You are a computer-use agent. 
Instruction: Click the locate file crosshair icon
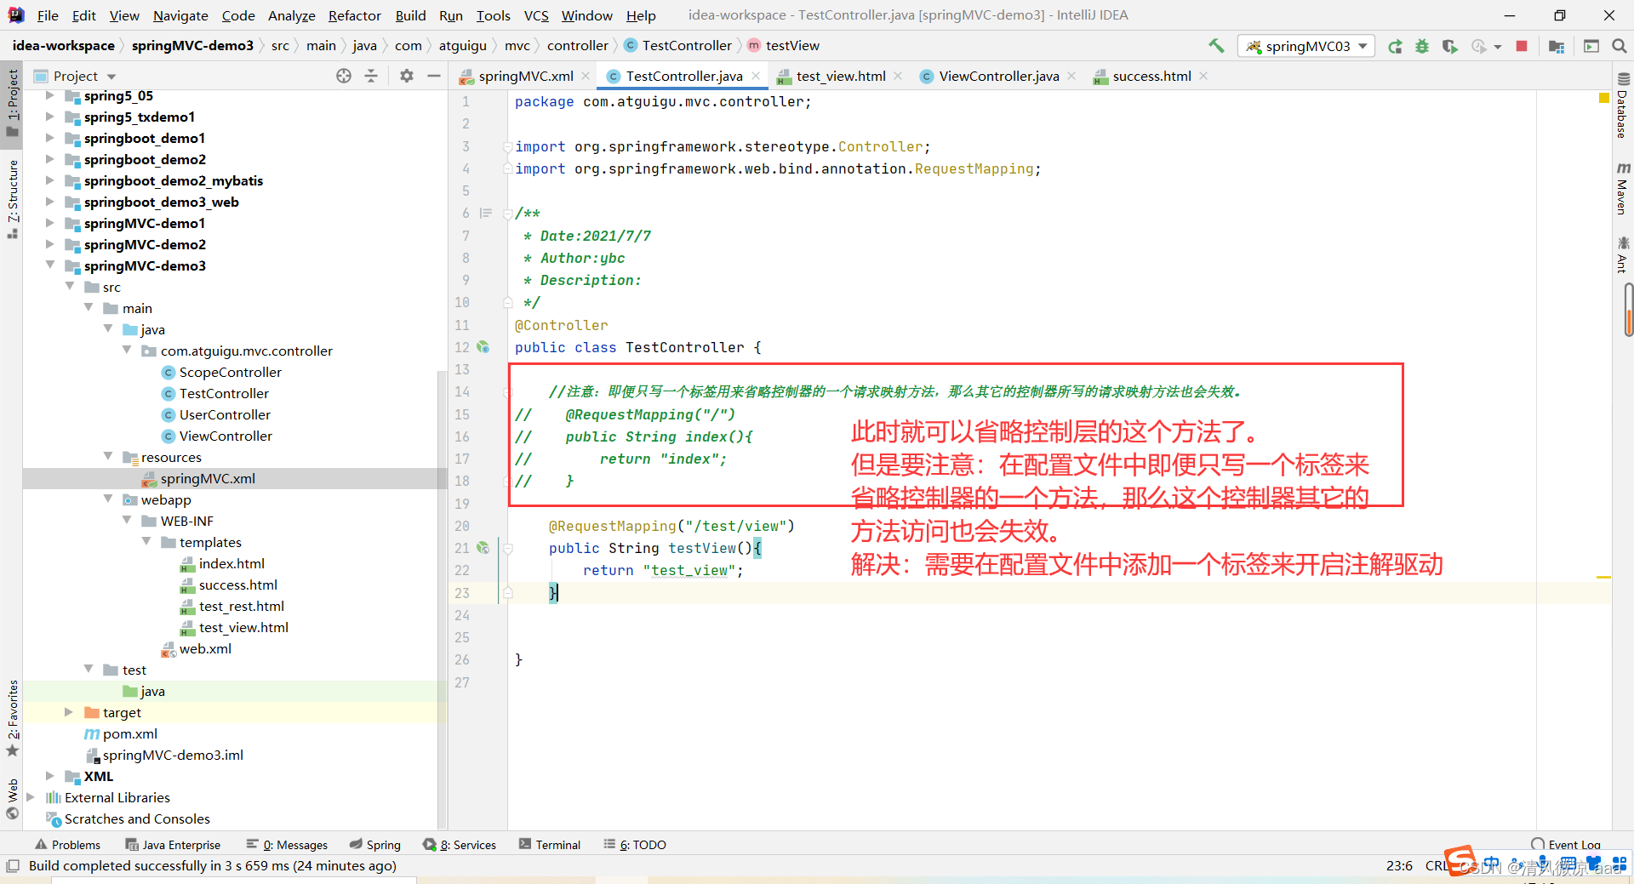click(x=344, y=76)
